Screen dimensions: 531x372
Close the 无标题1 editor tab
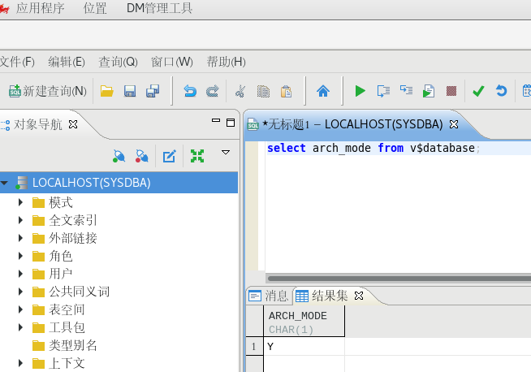point(454,124)
